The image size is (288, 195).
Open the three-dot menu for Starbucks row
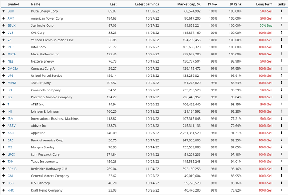(281, 25)
